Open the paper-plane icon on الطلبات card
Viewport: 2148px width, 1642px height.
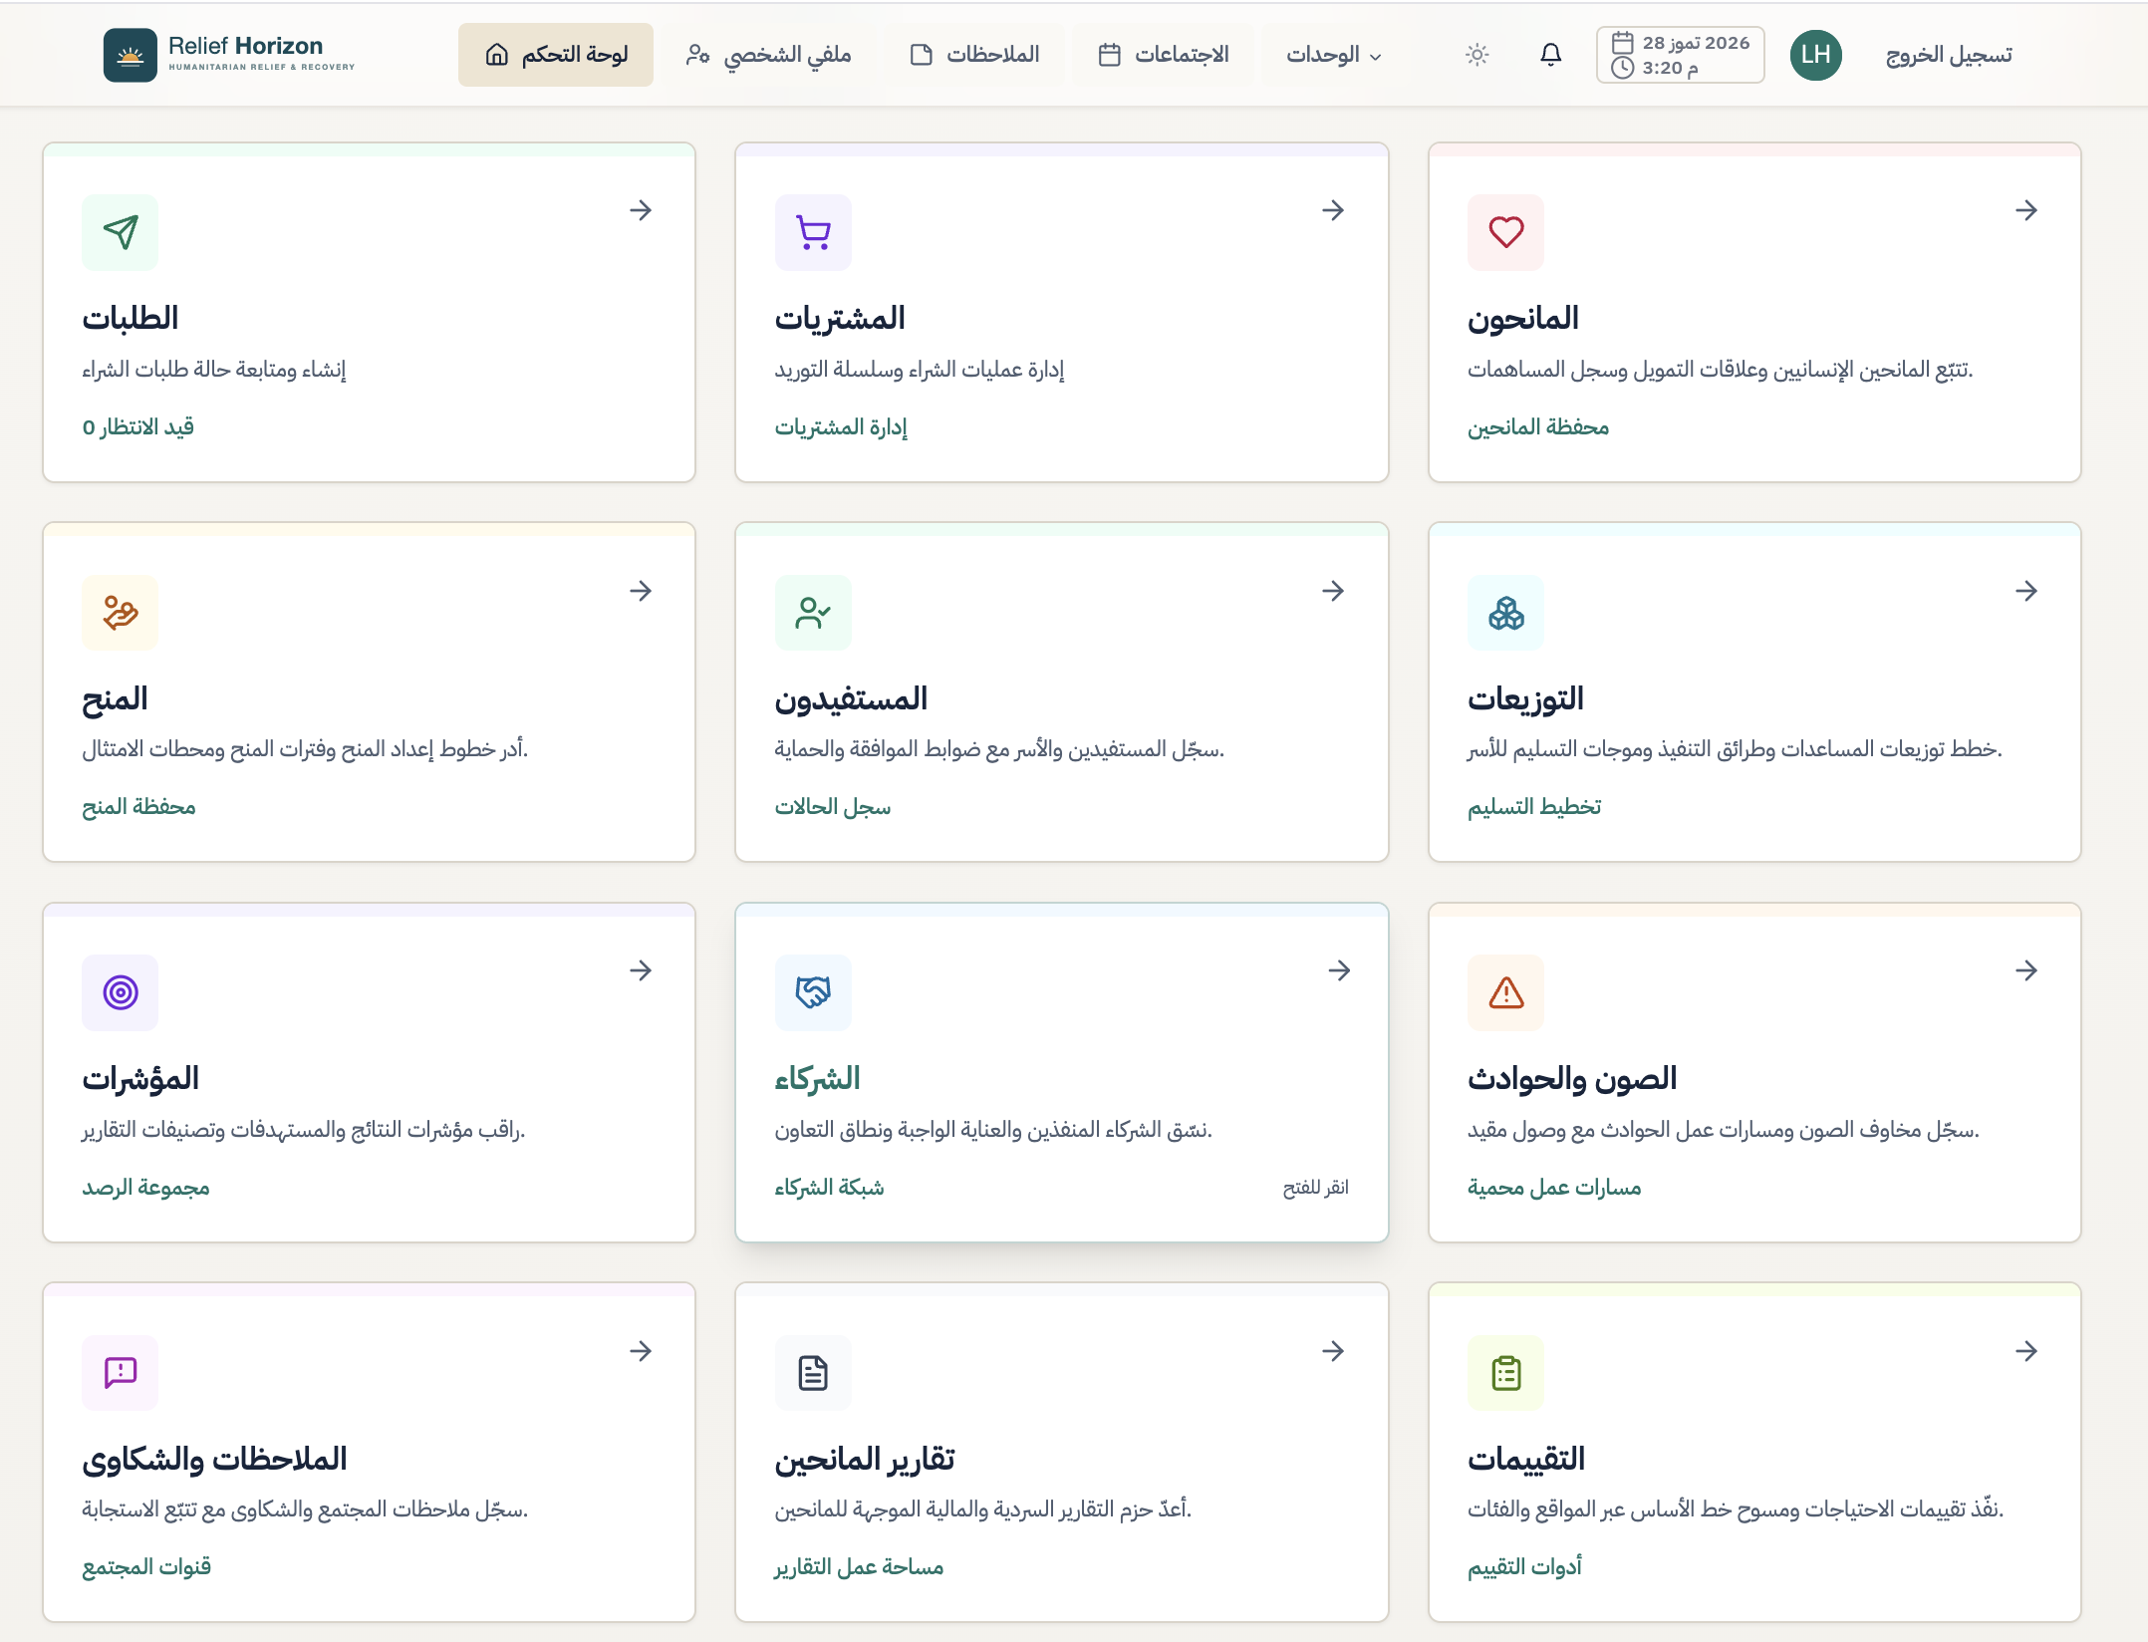[121, 232]
